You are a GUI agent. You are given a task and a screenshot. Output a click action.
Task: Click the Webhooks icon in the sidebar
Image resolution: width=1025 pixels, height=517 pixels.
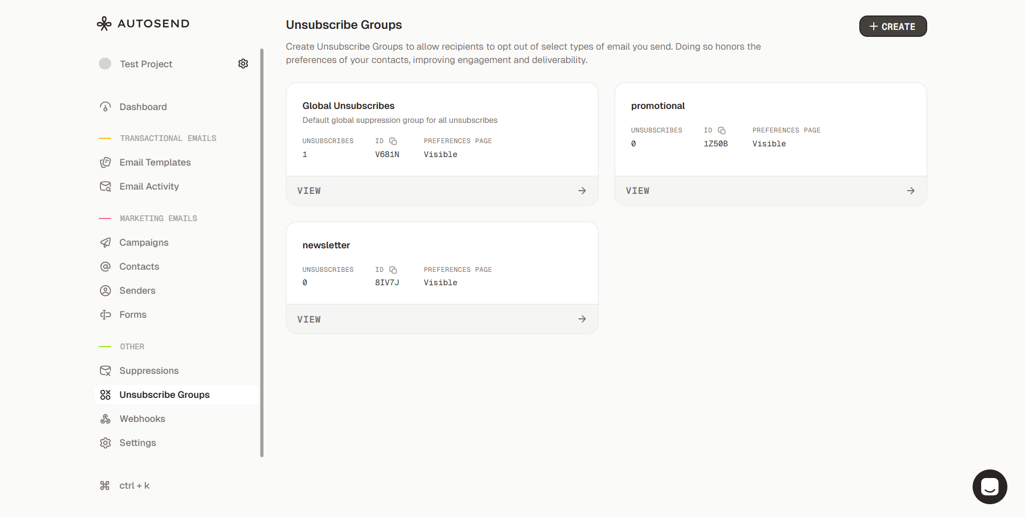tap(105, 419)
